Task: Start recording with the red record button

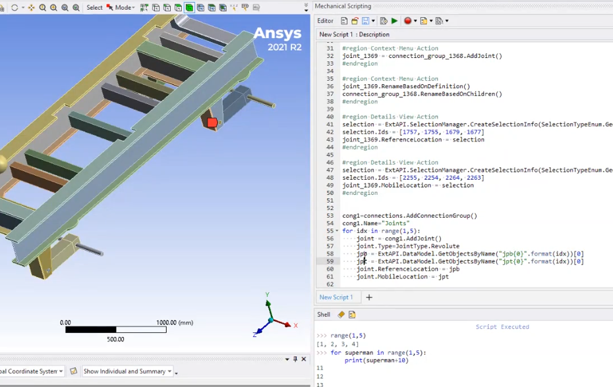Action: (x=408, y=20)
